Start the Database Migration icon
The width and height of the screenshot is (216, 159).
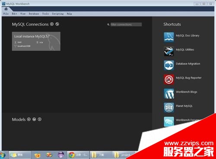(x=169, y=65)
